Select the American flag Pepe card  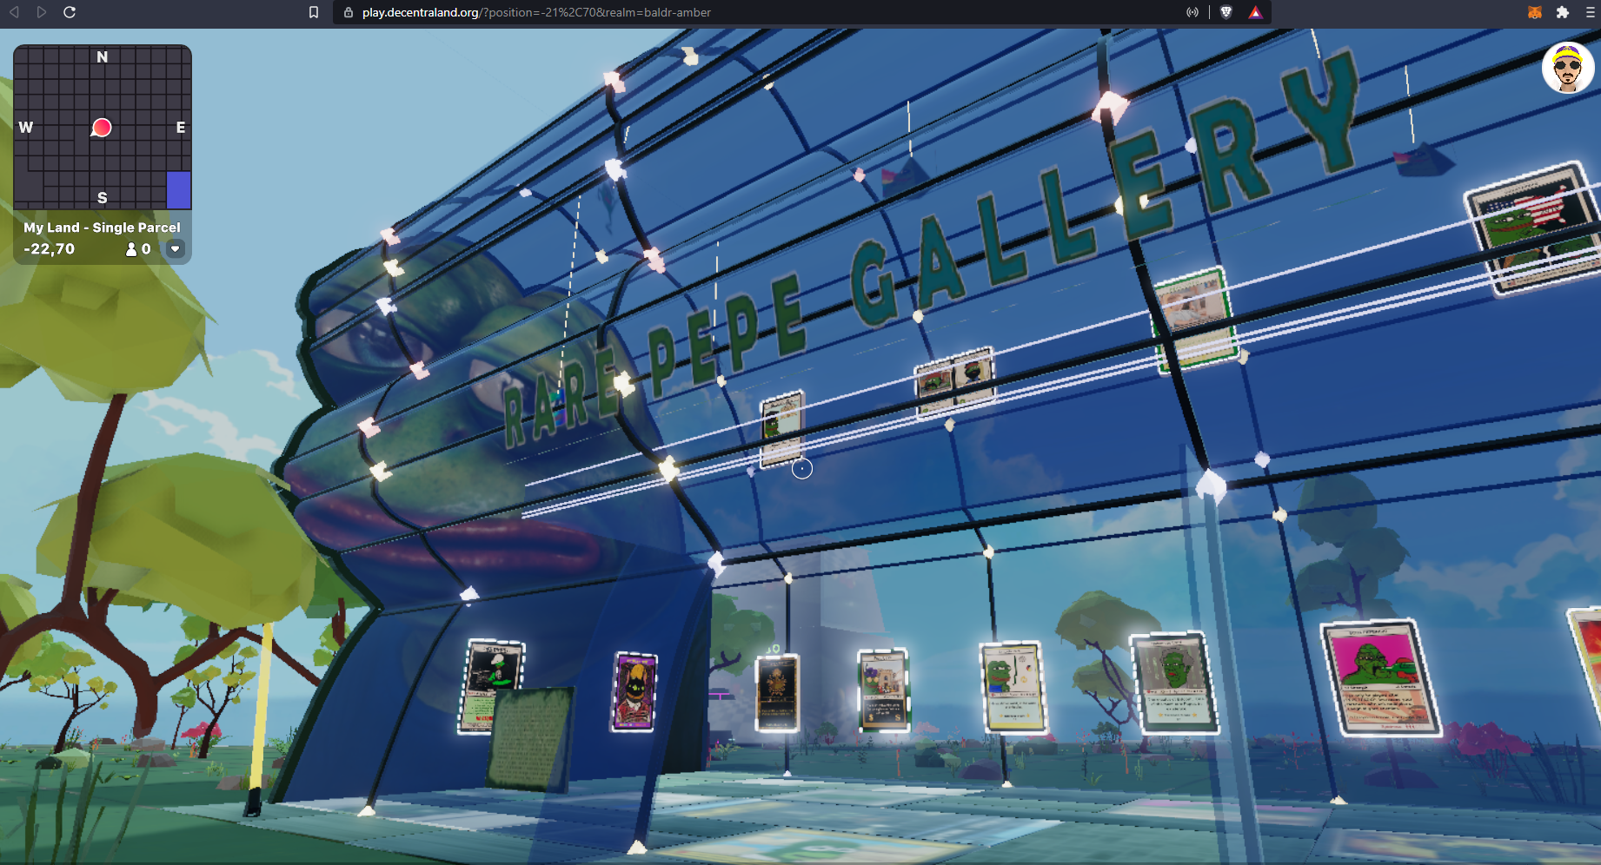[x=1533, y=228]
